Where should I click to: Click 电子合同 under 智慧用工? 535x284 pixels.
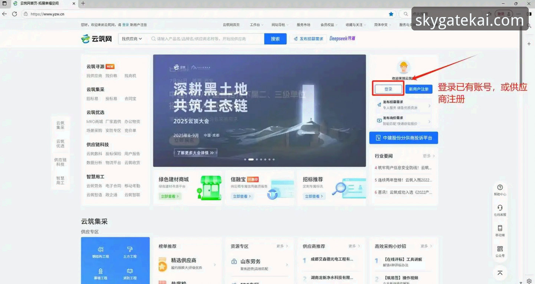click(x=113, y=186)
